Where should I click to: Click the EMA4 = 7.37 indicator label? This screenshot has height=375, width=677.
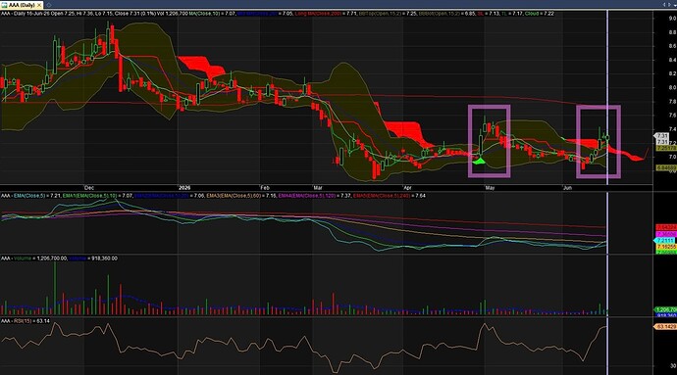pos(315,196)
